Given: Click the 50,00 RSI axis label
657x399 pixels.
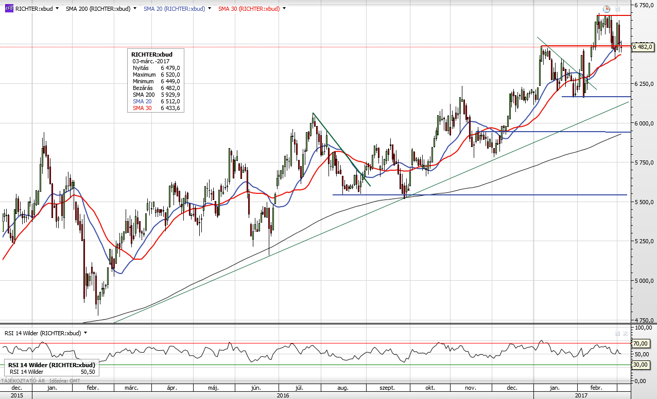Looking at the screenshot, I should point(642,354).
